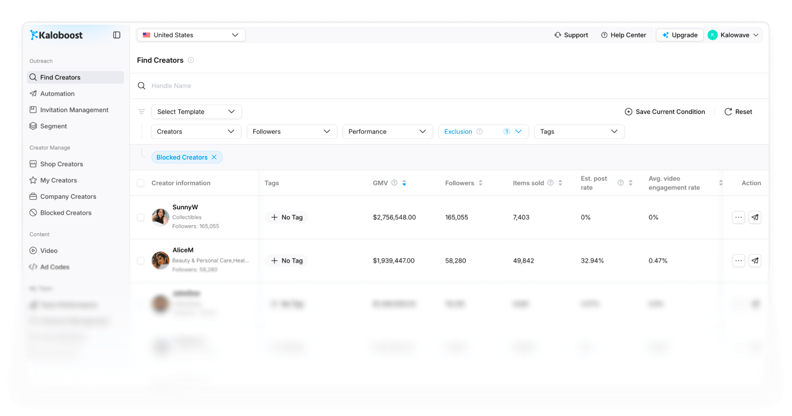Click Save Current Condition
792x416 pixels.
665,112
